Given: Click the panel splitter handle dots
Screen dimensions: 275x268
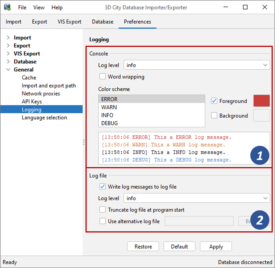Looking at the screenshot, I should tap(84, 142).
